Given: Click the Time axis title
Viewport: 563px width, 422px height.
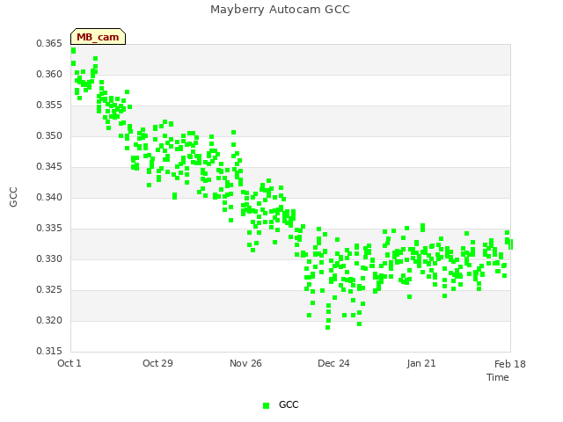Looking at the screenshot, I should coord(498,377).
